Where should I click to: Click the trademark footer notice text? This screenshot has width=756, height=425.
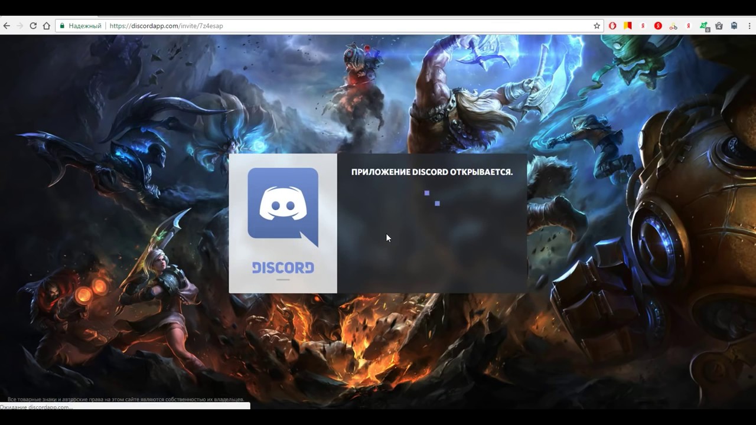point(126,400)
